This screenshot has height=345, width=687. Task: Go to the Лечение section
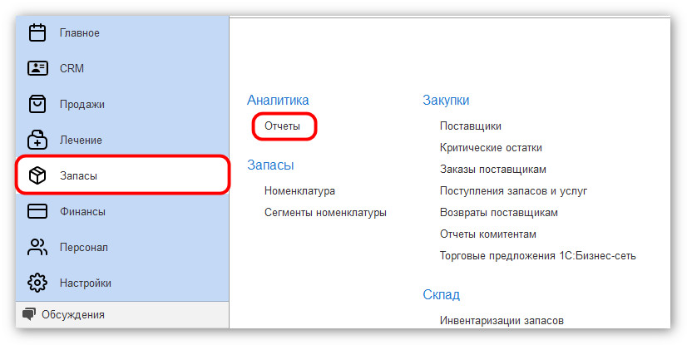[122, 140]
